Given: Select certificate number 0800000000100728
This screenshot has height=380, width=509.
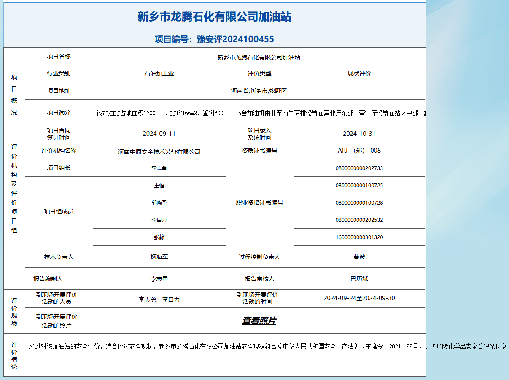Looking at the screenshot, I should tap(359, 202).
